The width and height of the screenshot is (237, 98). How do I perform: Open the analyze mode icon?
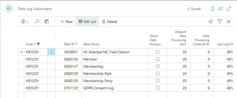pyautogui.click(x=47, y=22)
